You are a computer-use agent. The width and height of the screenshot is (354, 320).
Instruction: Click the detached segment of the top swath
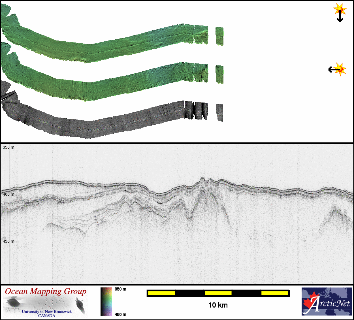(x=219, y=36)
